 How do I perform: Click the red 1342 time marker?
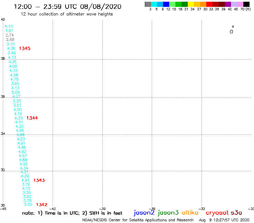pyautogui.click(x=42, y=204)
